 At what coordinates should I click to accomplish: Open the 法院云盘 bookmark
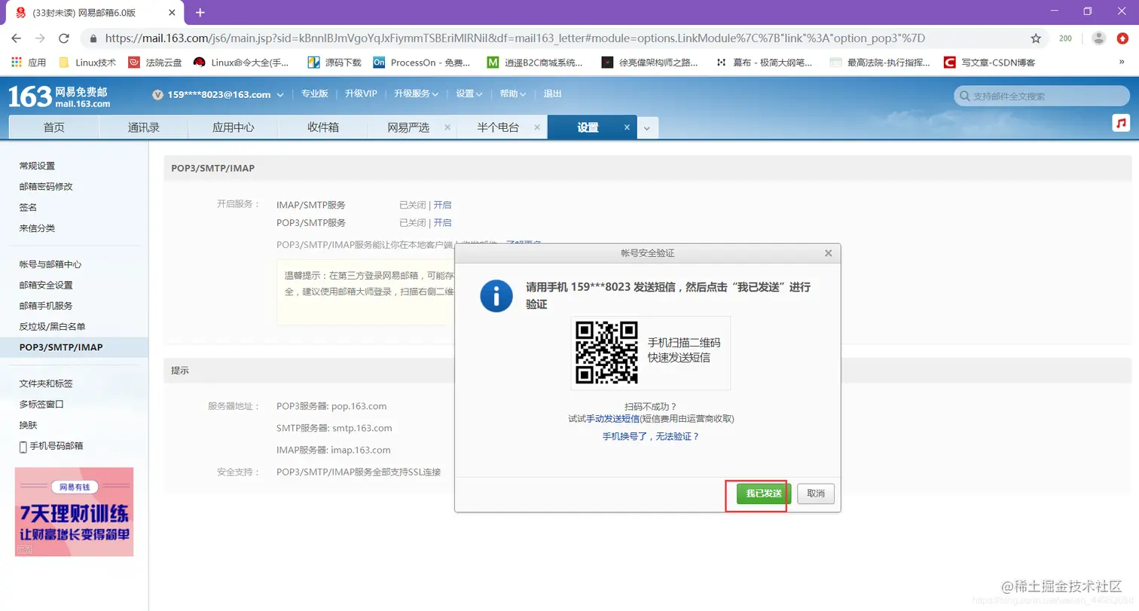click(154, 63)
